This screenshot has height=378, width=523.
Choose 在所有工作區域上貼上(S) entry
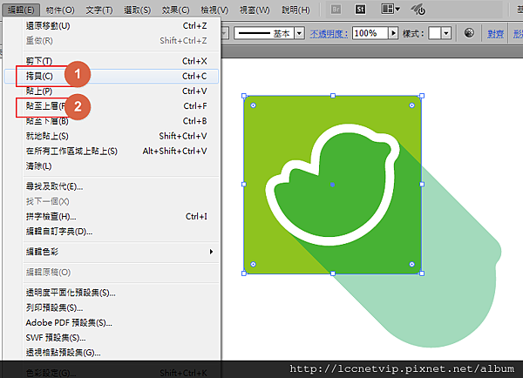(112, 151)
